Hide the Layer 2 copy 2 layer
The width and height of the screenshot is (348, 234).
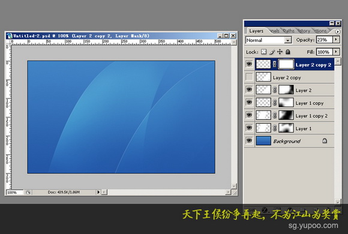[x=249, y=64]
